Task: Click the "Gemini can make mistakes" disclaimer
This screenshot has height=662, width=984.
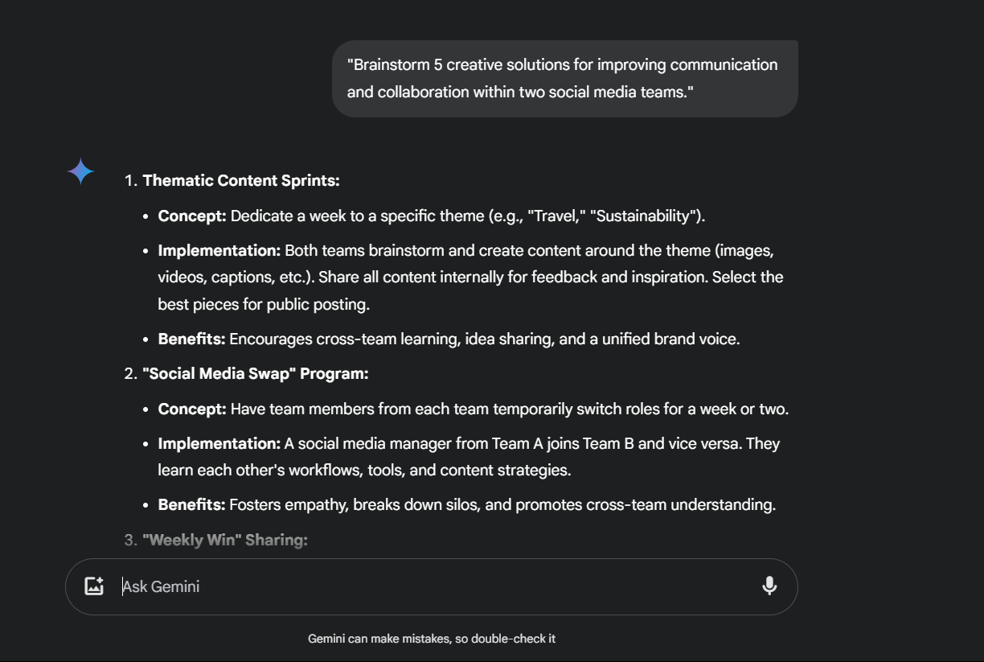Action: (432, 639)
